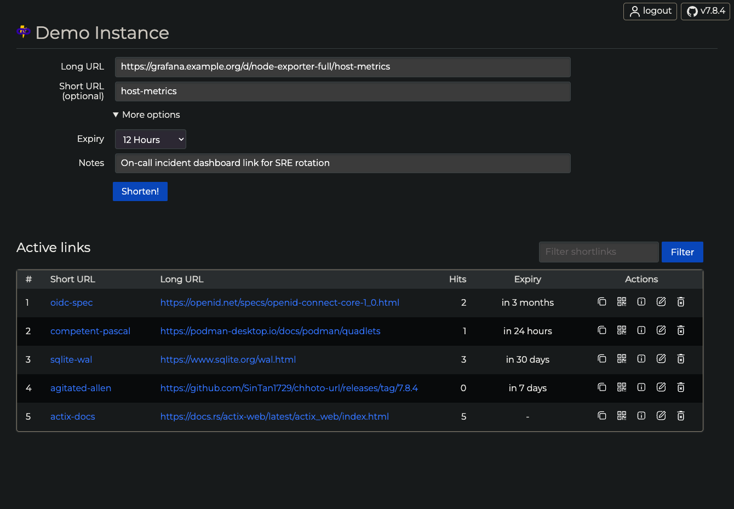This screenshot has width=734, height=509.
Task: Focus the Long URL input field
Action: 343,67
